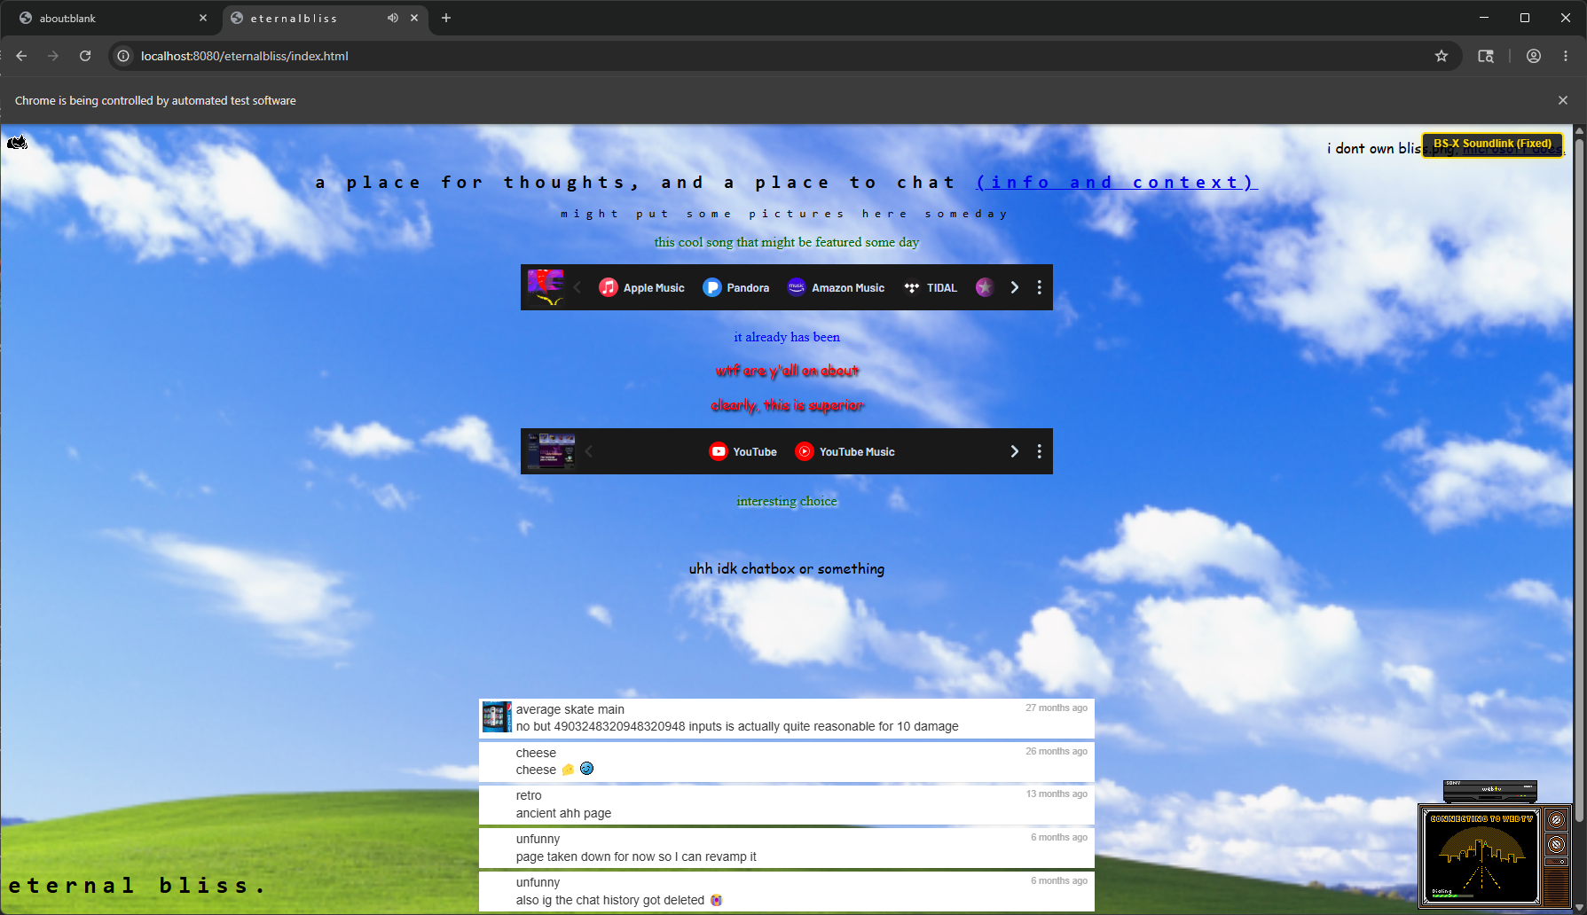Click the purple star service icon
This screenshot has height=915, width=1587.
click(x=985, y=287)
